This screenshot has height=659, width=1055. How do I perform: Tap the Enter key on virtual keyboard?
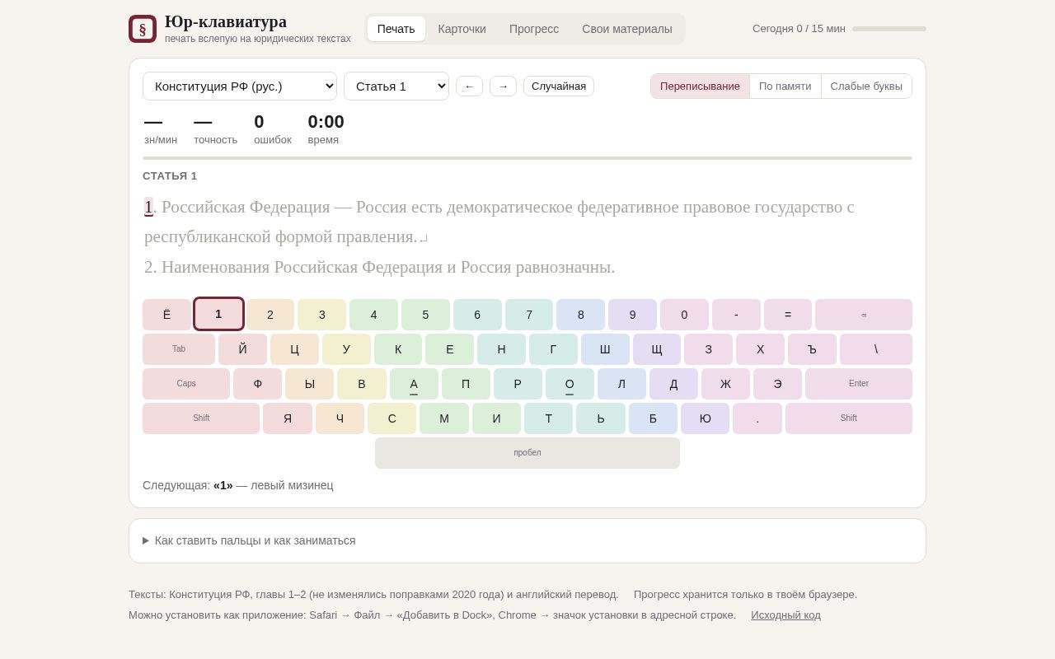(859, 384)
